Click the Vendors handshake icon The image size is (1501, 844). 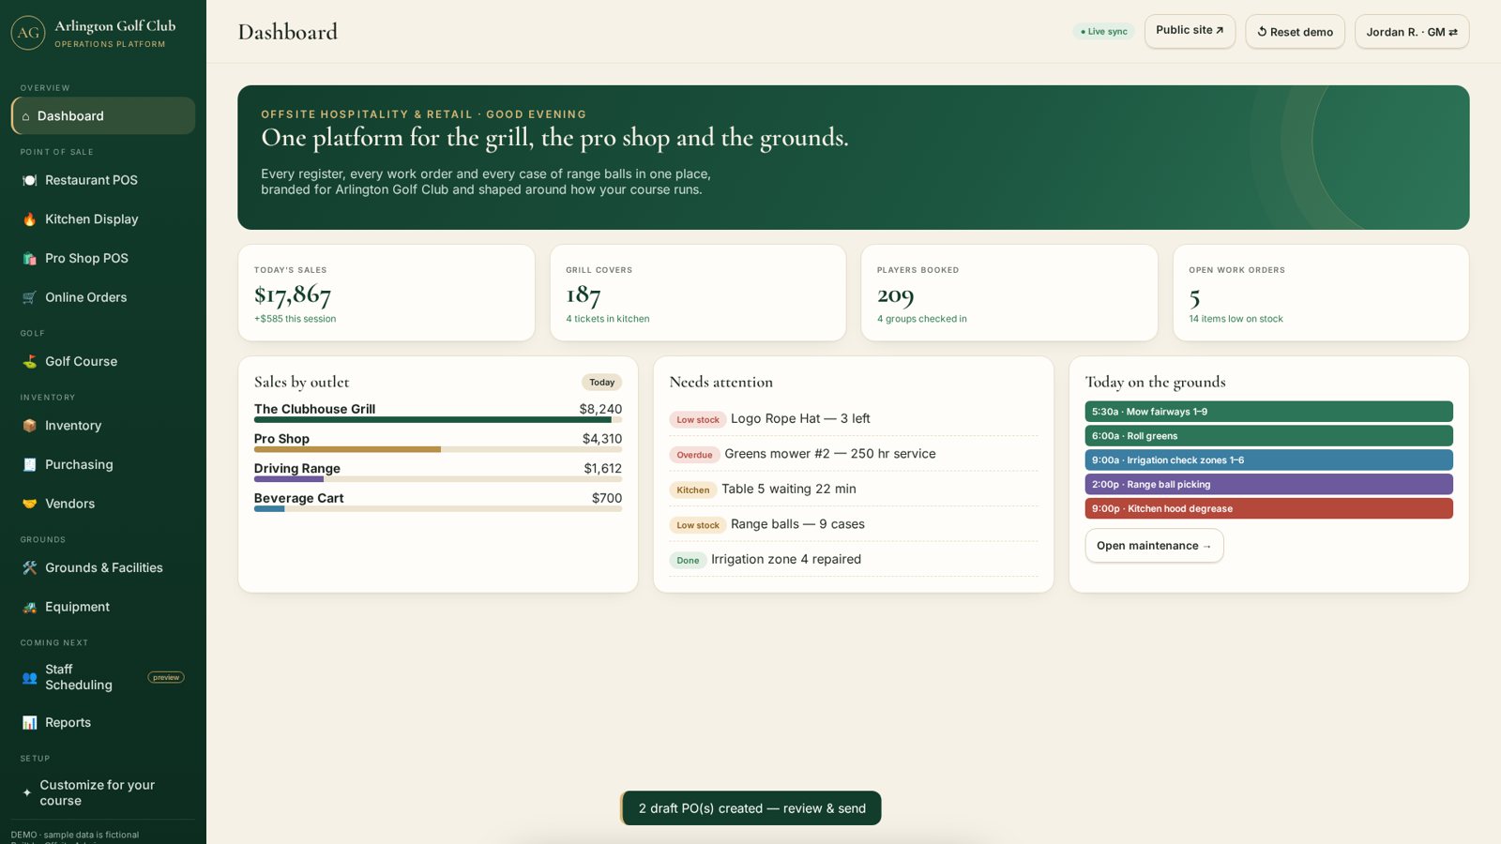click(x=29, y=504)
